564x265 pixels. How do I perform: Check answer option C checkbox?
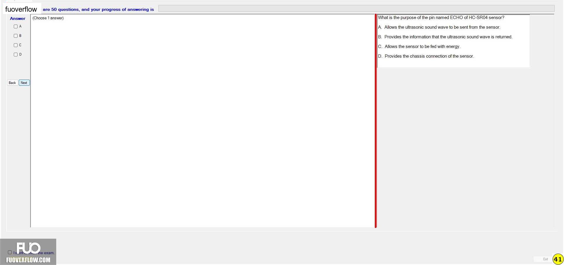tap(16, 45)
